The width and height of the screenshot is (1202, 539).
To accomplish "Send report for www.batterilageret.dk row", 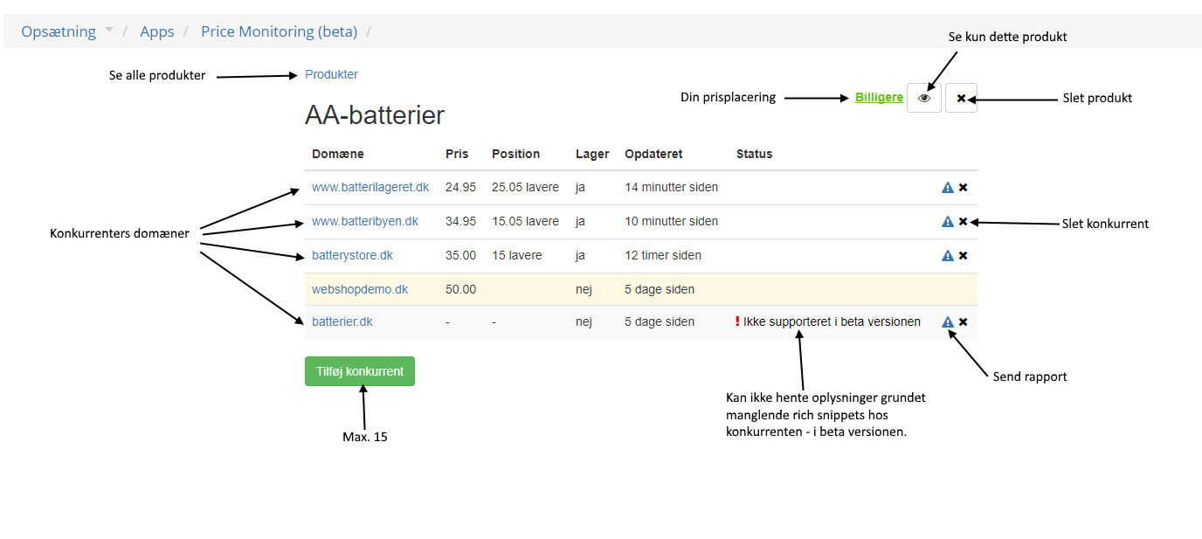I will [948, 188].
